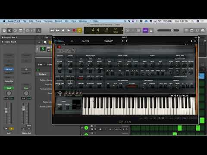Open Notification Center icon in menu bar
The width and height of the screenshot is (207, 155).
[x=202, y=21]
